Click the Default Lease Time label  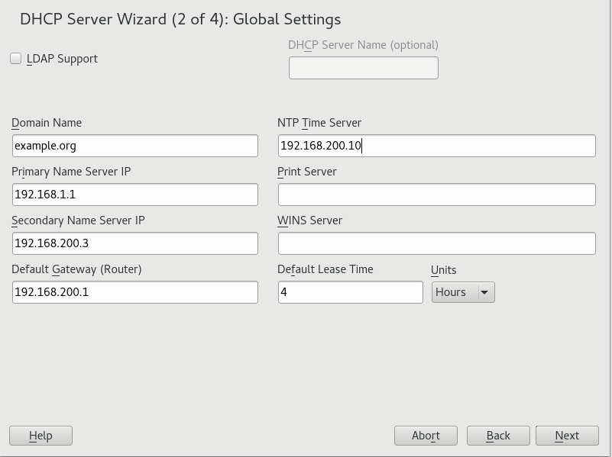pyautogui.click(x=325, y=269)
